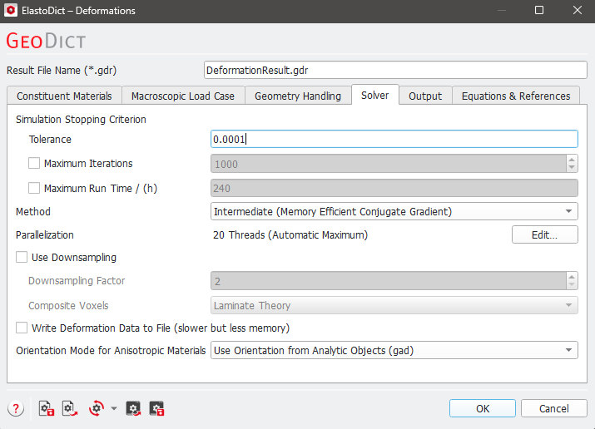Check Write Deformation Data to File

tap(22, 328)
